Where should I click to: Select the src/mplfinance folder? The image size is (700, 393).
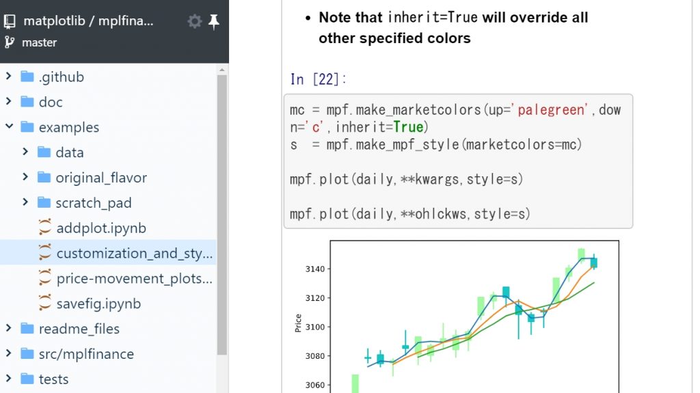pos(86,354)
